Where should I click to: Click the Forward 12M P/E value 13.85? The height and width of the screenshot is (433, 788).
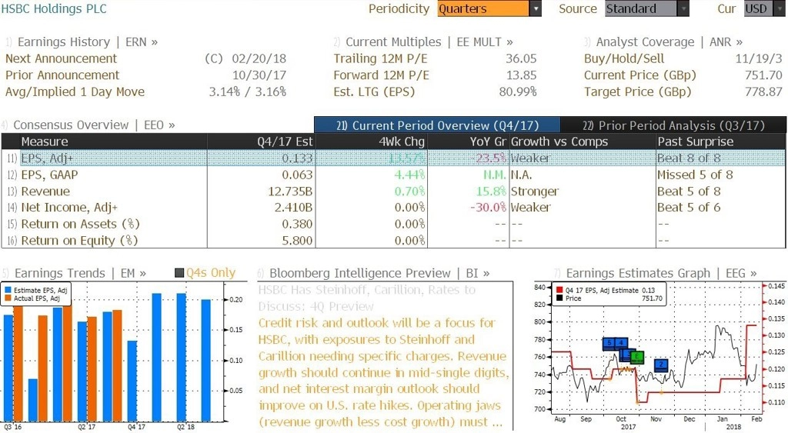tap(521, 75)
